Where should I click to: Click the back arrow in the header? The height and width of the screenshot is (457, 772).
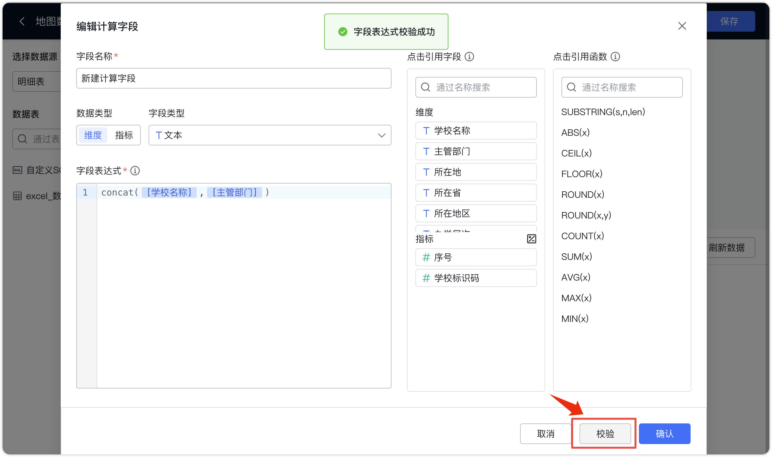tap(22, 21)
